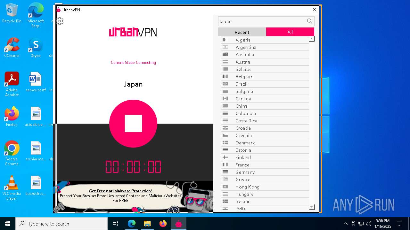The width and height of the screenshot is (410, 230).
Task: Click taskbar search box
Action: coord(61,224)
